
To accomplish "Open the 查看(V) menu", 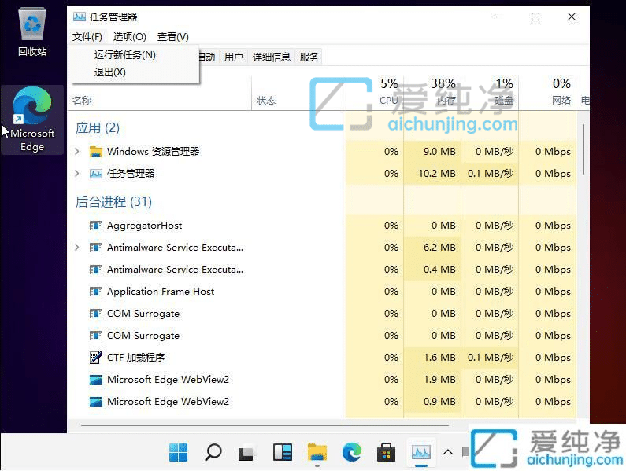I will pos(173,37).
